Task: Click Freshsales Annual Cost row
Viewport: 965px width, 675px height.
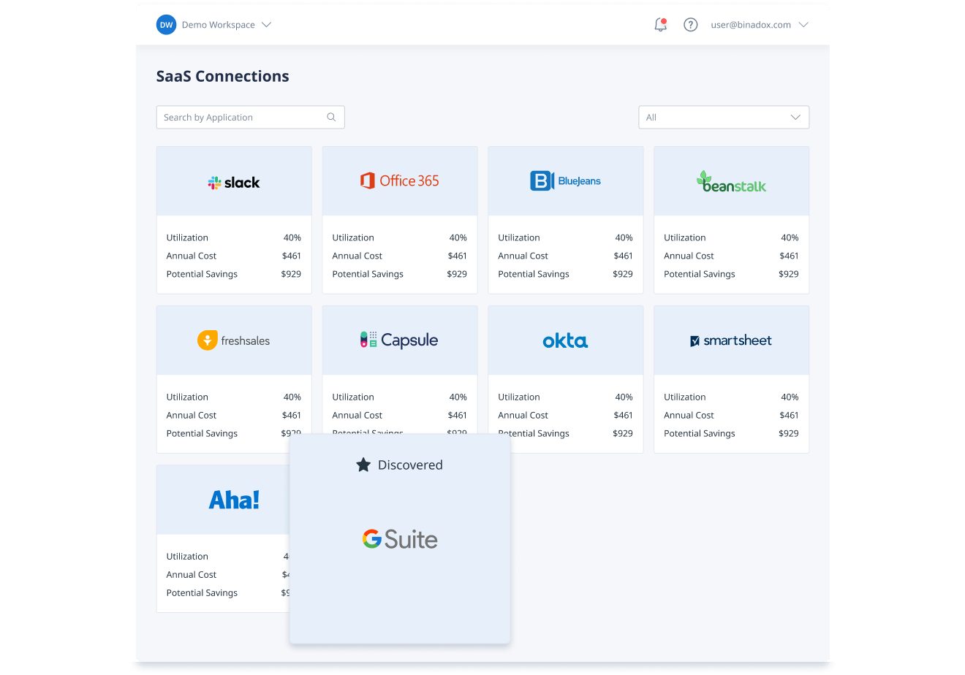Action: click(234, 415)
